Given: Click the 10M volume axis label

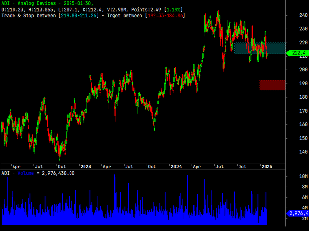Looking at the screenshot, I should (x=303, y=176).
